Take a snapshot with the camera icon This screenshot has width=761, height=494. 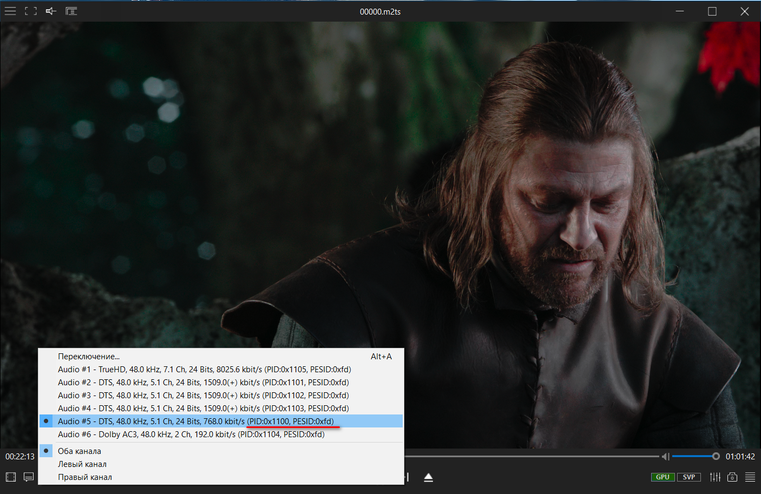tap(732, 477)
